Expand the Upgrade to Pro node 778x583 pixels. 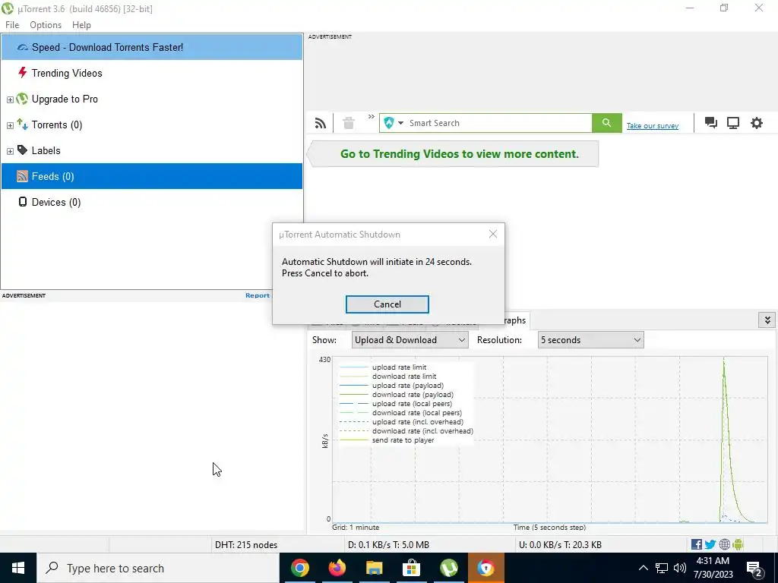10,99
